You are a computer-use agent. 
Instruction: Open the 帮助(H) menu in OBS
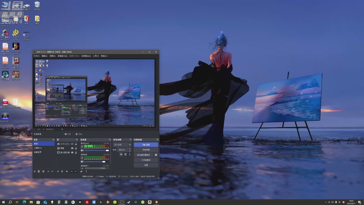pos(104,56)
